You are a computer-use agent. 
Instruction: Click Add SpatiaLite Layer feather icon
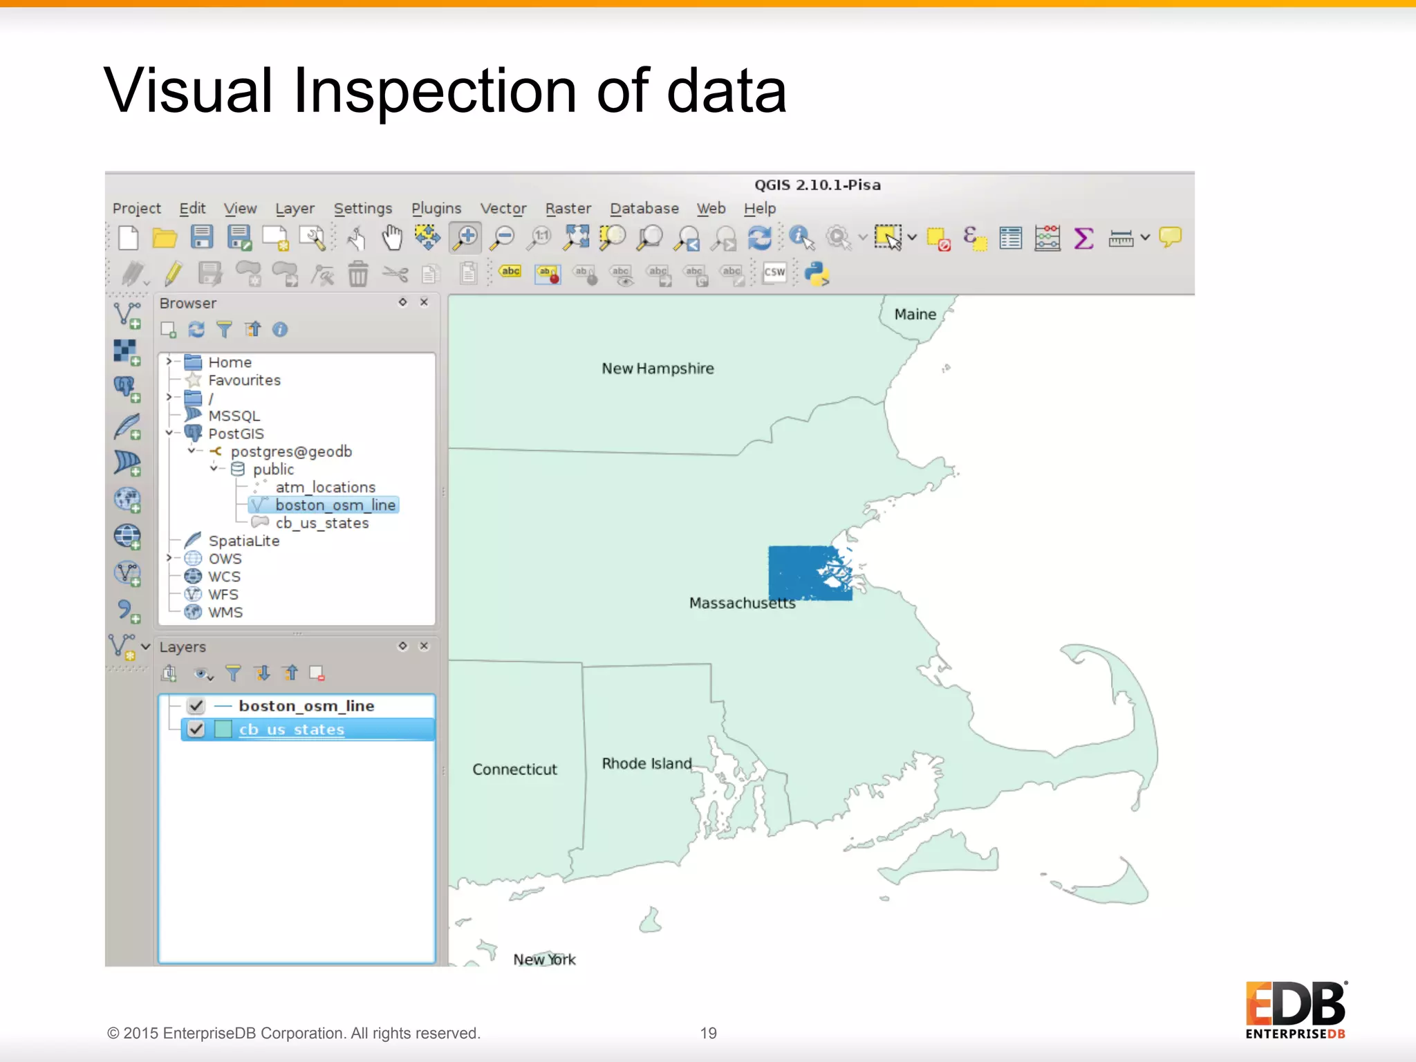pos(127,427)
